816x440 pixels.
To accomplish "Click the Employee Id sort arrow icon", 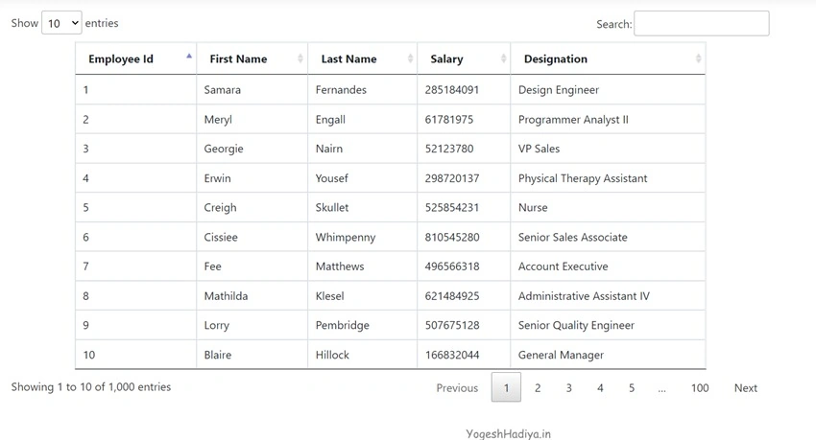I will pyautogui.click(x=189, y=57).
